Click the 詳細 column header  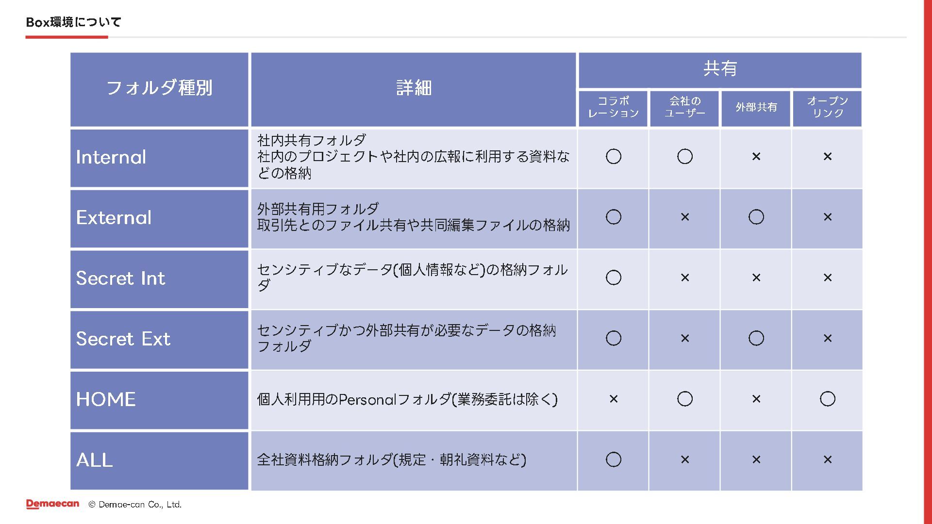[414, 89]
